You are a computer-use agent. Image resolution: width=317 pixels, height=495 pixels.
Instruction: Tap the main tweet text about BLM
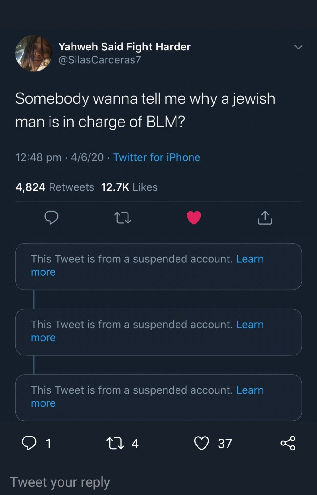point(145,110)
